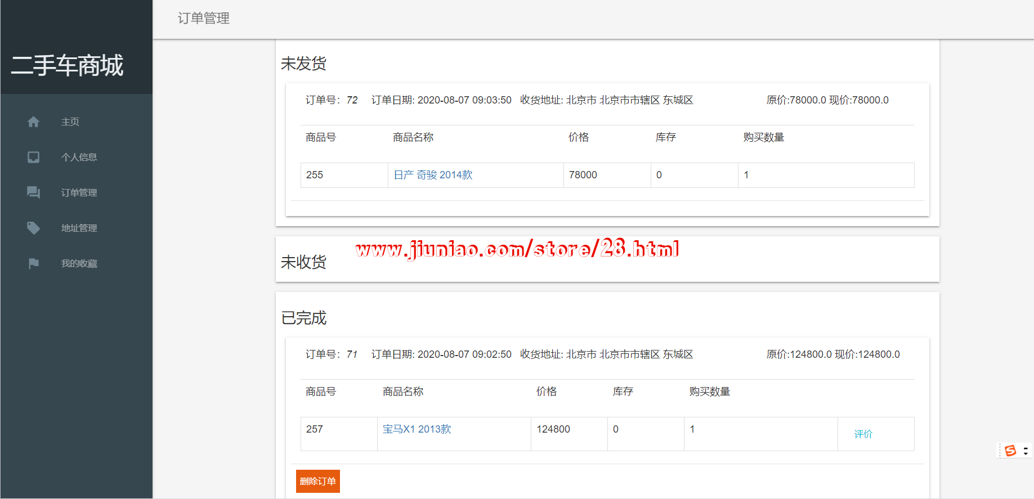Click product number 257 table cell
The height and width of the screenshot is (499, 1034).
(x=315, y=429)
